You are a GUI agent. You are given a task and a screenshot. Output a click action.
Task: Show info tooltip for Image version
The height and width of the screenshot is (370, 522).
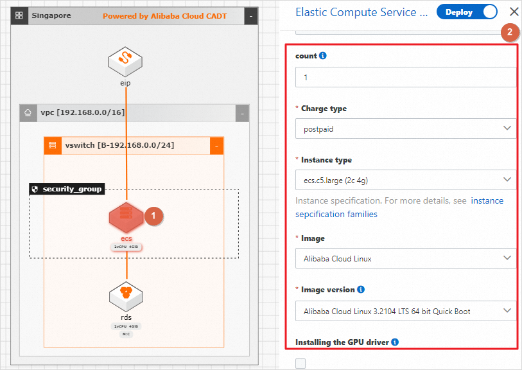tap(361, 290)
